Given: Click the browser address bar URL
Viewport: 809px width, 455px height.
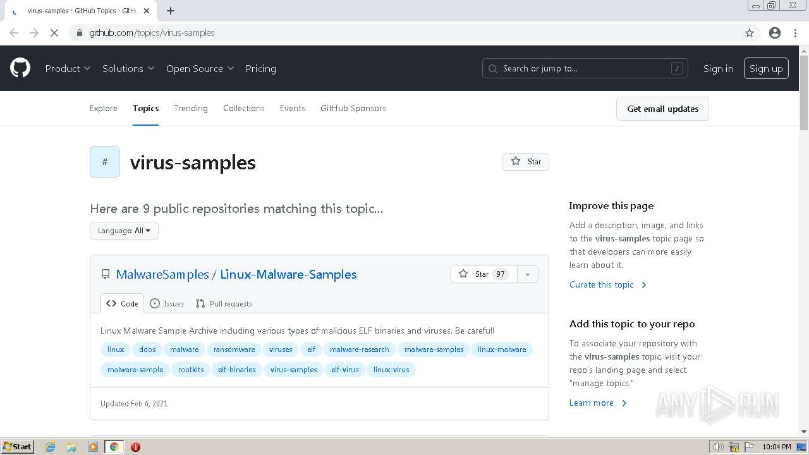Looking at the screenshot, I should 152,33.
